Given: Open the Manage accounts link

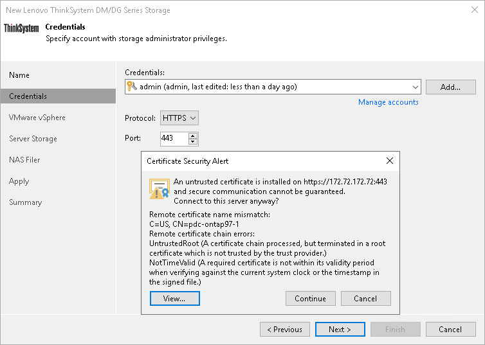Looking at the screenshot, I should point(388,102).
